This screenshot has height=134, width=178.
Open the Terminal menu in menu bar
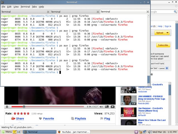pyautogui.click(x=25, y=7)
